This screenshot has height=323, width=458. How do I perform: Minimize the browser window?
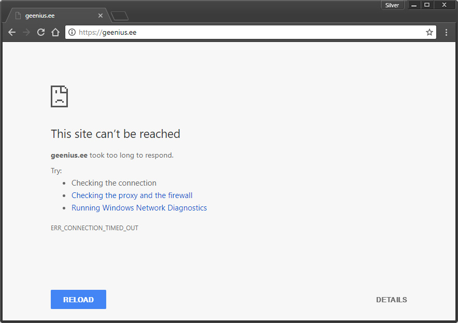point(414,5)
